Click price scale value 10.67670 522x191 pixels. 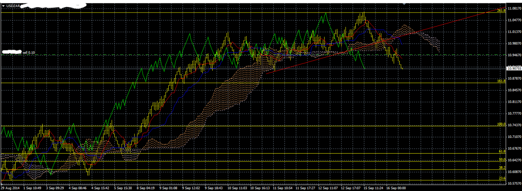tap(514, 148)
